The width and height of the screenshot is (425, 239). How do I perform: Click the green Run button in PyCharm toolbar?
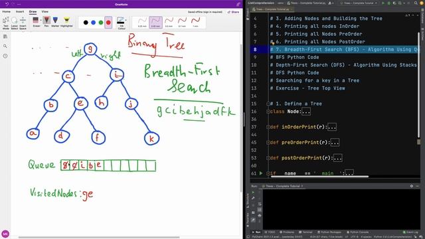383,3
